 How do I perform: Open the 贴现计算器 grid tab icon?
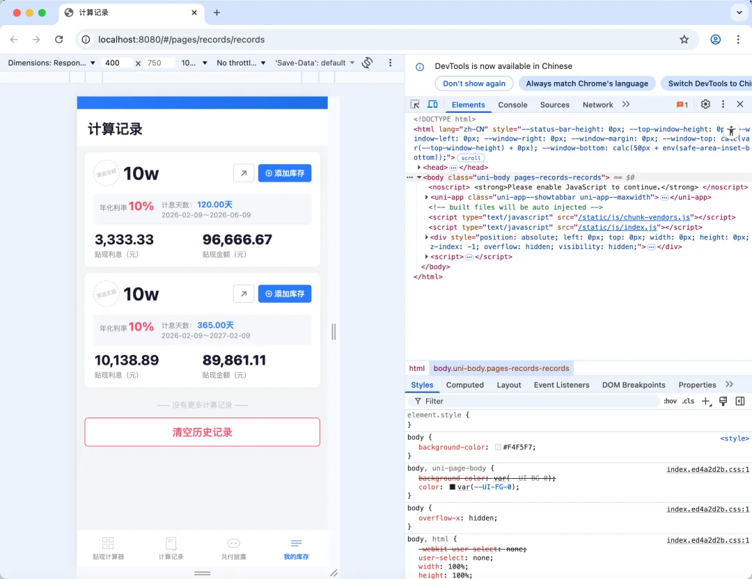108,543
